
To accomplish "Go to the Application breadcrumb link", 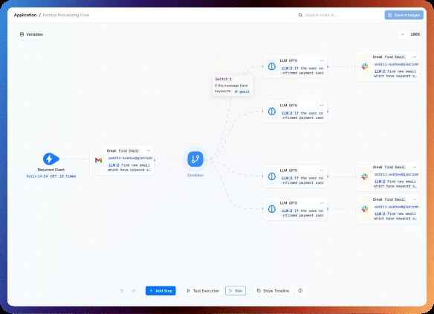I will click(x=25, y=15).
